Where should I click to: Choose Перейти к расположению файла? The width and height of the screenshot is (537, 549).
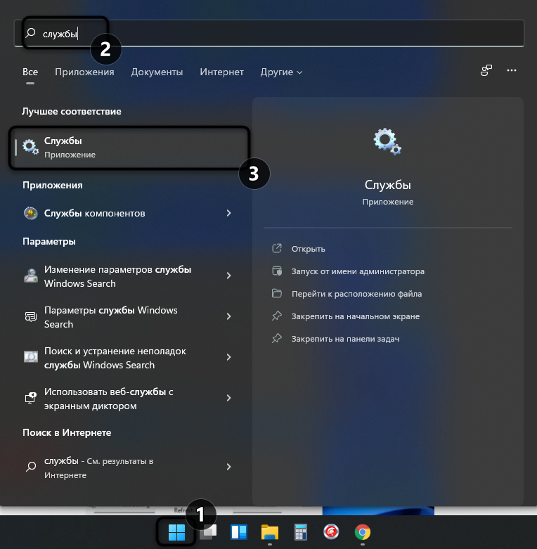[356, 294]
